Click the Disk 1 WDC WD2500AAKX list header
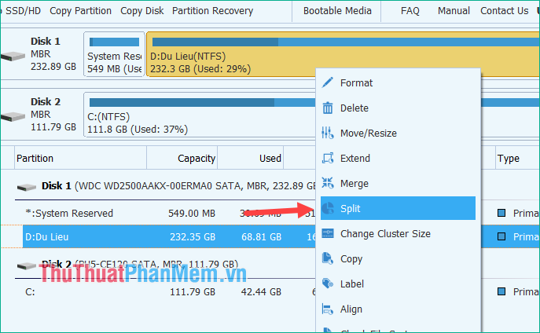 (178, 186)
